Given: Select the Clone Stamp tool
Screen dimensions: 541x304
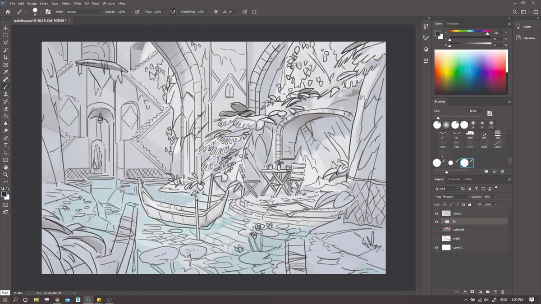Looking at the screenshot, I should 6,94.
